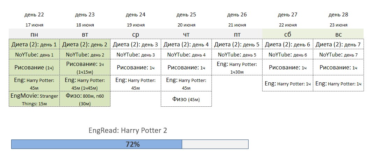Click the 'Диета (2): день 3' cell
This screenshot has height=166, width=373.
pyautogui.click(x=135, y=45)
